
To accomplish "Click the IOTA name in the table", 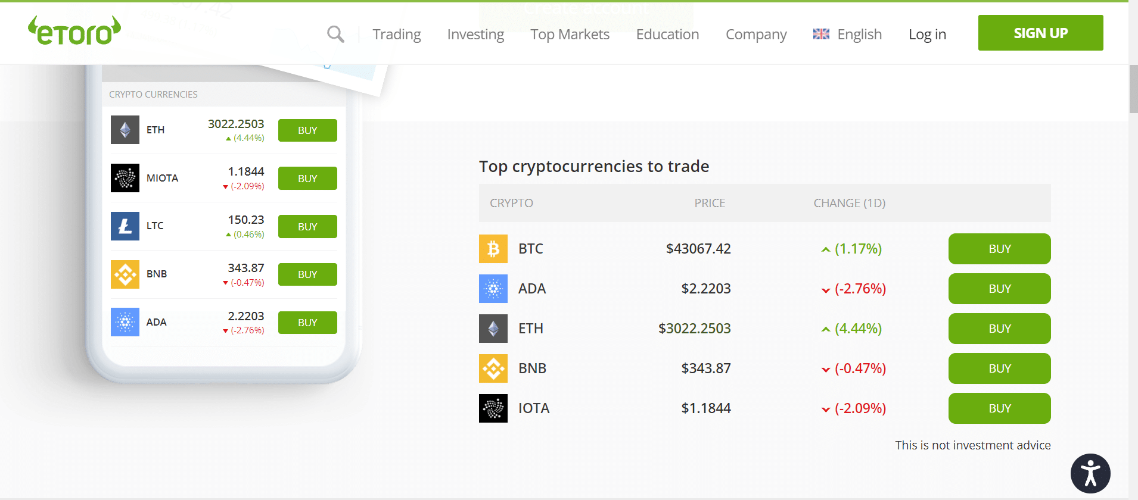I will click(534, 408).
